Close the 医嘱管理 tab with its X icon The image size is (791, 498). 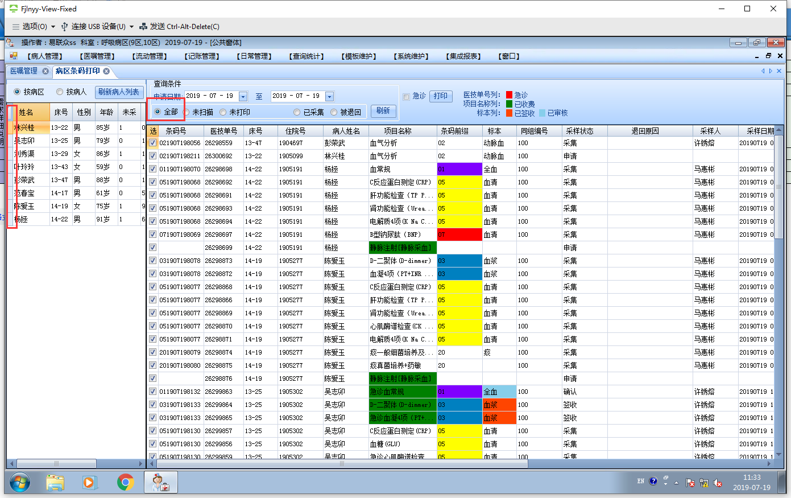45,71
